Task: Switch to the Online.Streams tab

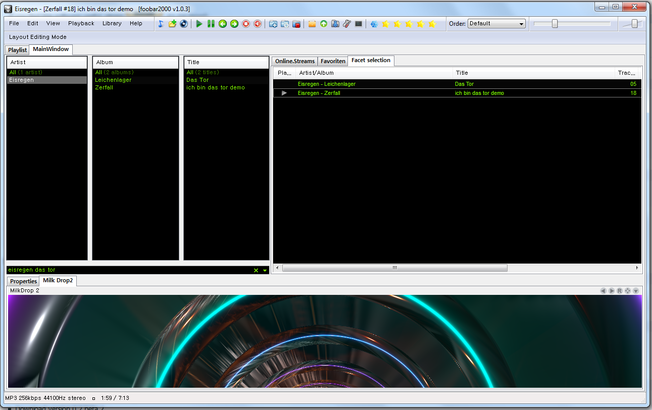Action: coord(295,61)
